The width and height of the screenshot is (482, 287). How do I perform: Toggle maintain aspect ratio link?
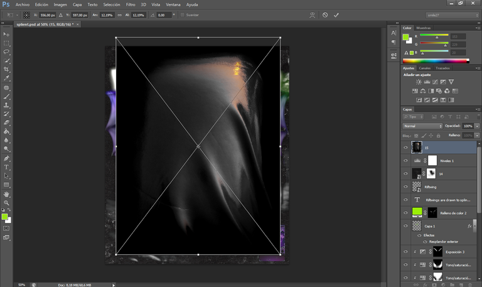coord(120,15)
